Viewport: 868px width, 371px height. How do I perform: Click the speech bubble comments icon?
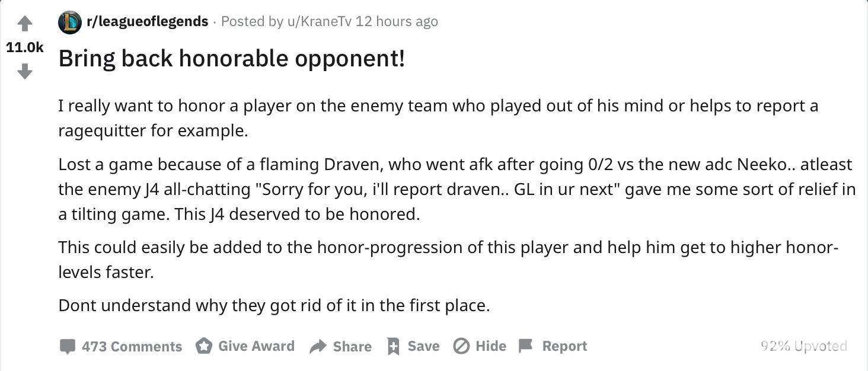tap(68, 346)
